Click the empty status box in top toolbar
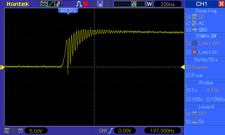Screen dimensions: 225x135 [x=68, y=4]
